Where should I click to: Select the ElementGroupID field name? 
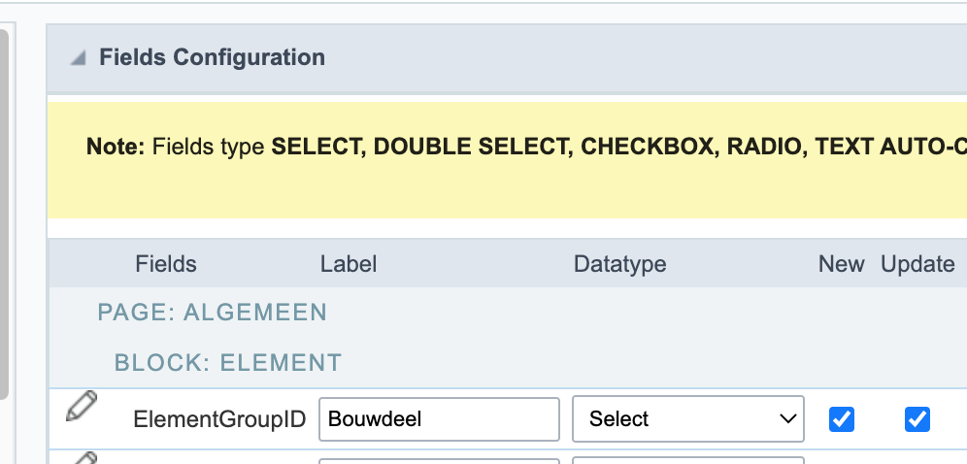pos(219,419)
